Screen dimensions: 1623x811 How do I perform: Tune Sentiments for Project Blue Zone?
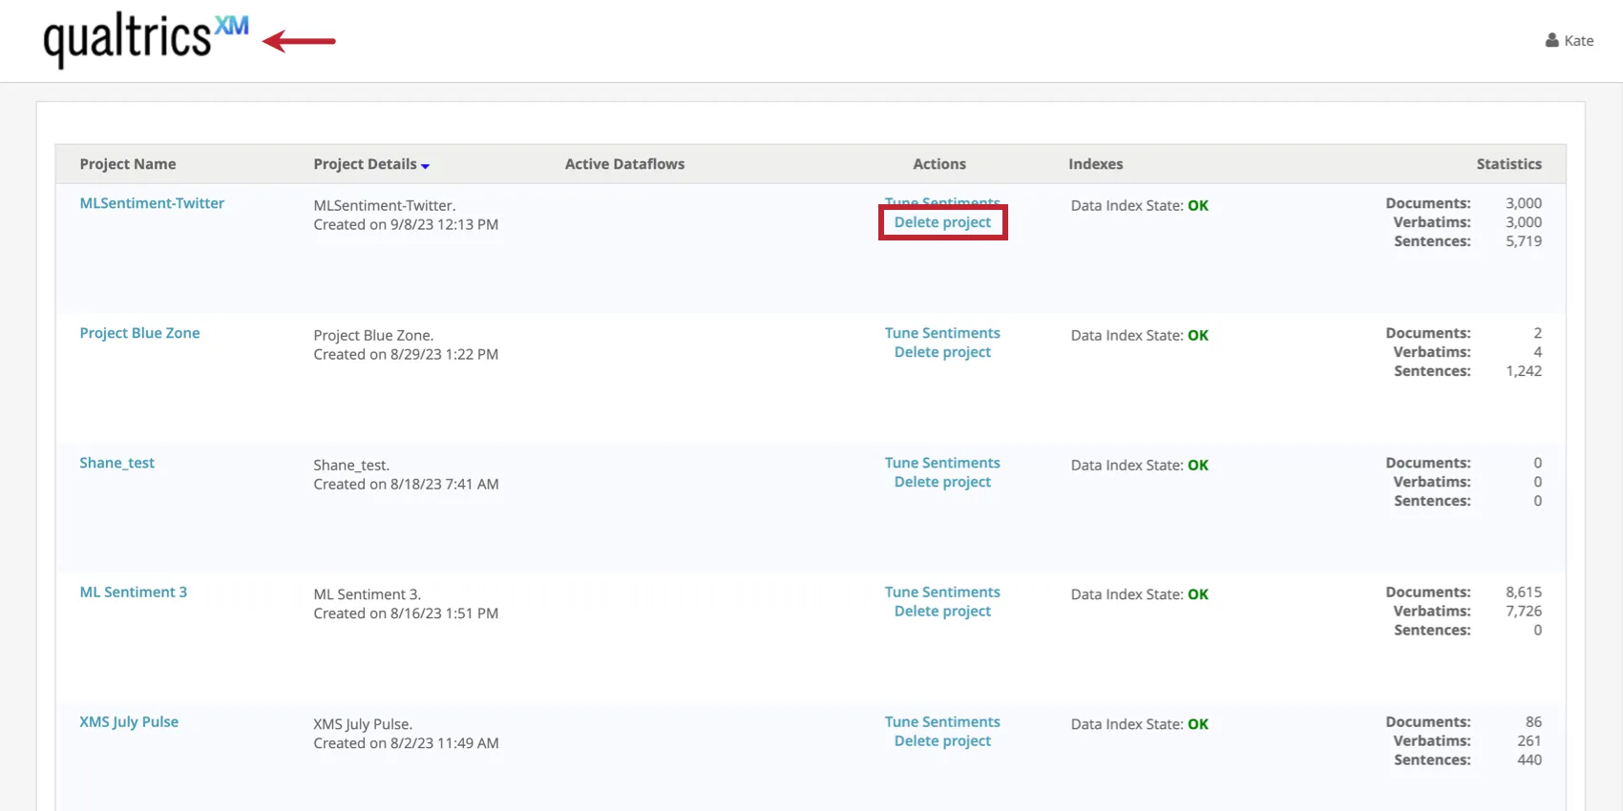pyautogui.click(x=942, y=333)
